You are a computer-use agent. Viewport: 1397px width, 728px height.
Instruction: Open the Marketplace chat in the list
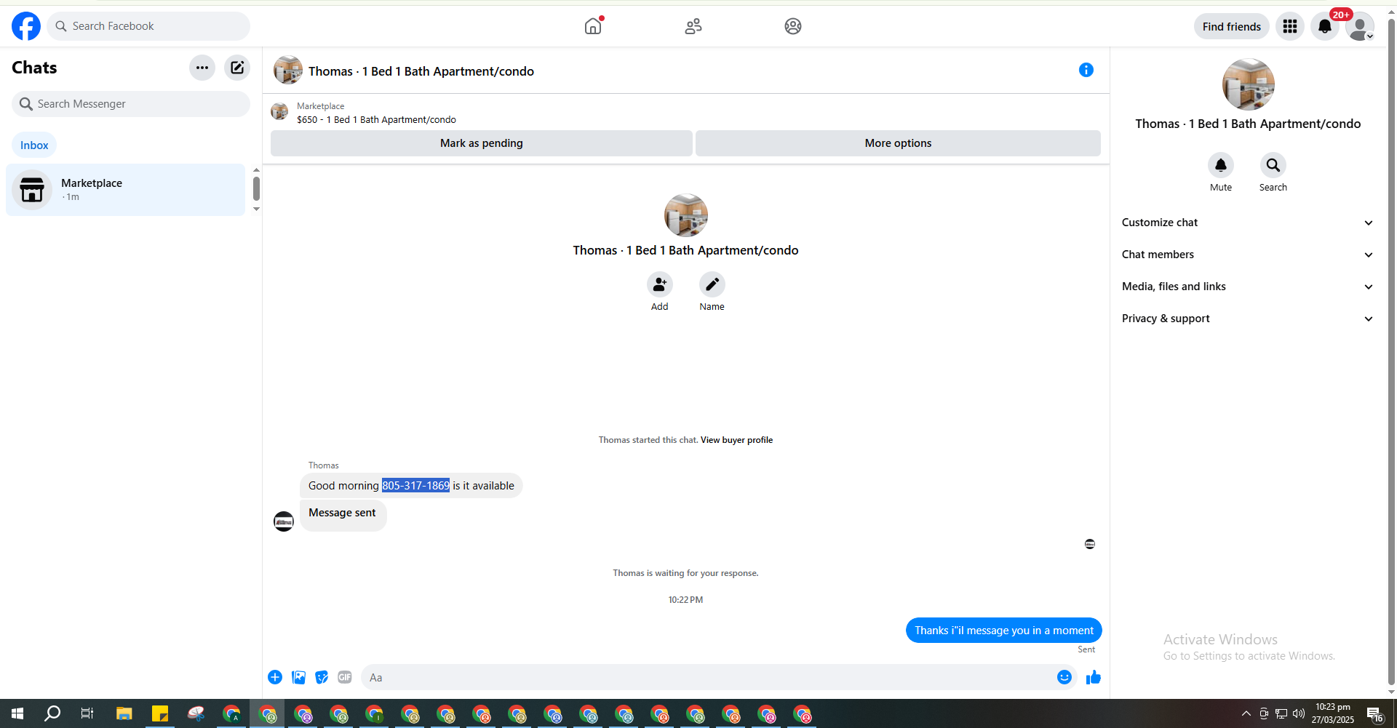[125, 190]
